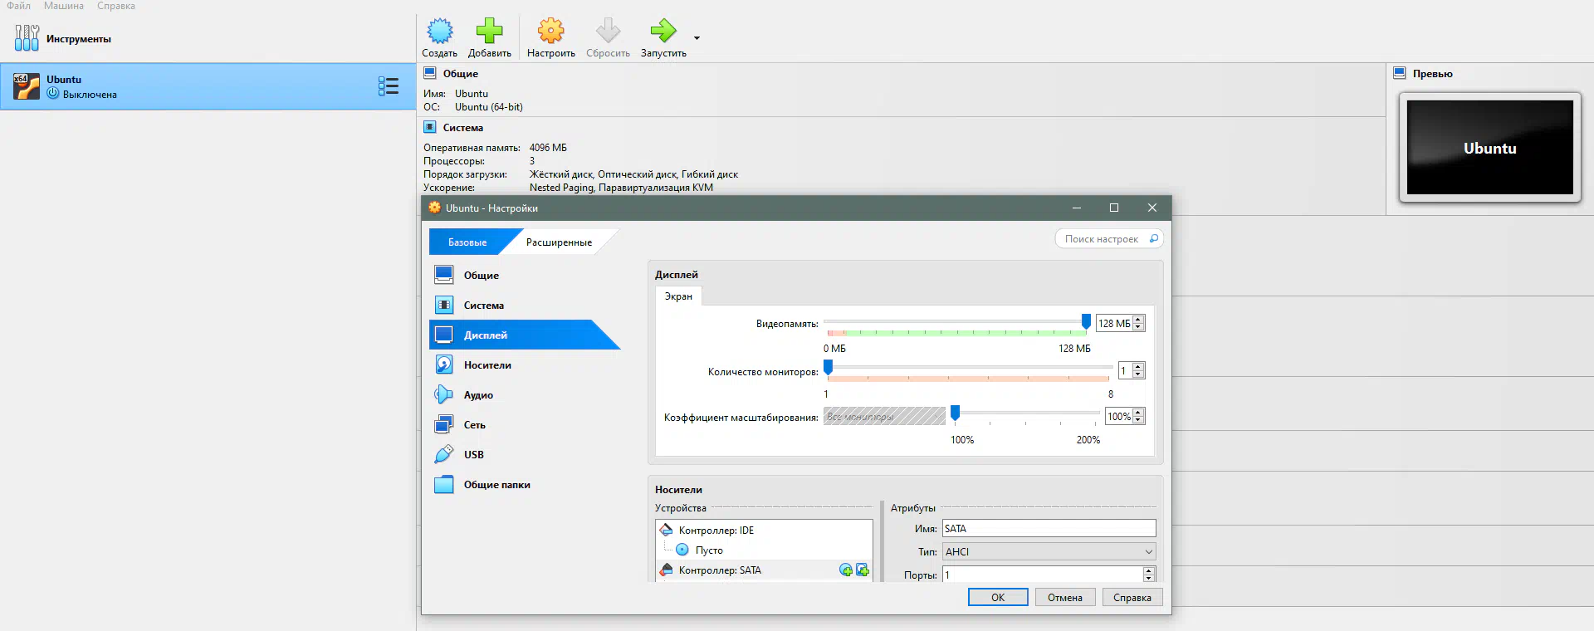
Task: Select the Ubuntu VM icon in list
Action: coord(27,86)
